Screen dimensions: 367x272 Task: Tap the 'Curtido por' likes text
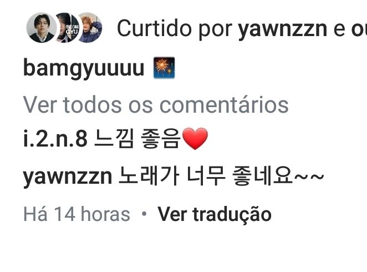(175, 28)
